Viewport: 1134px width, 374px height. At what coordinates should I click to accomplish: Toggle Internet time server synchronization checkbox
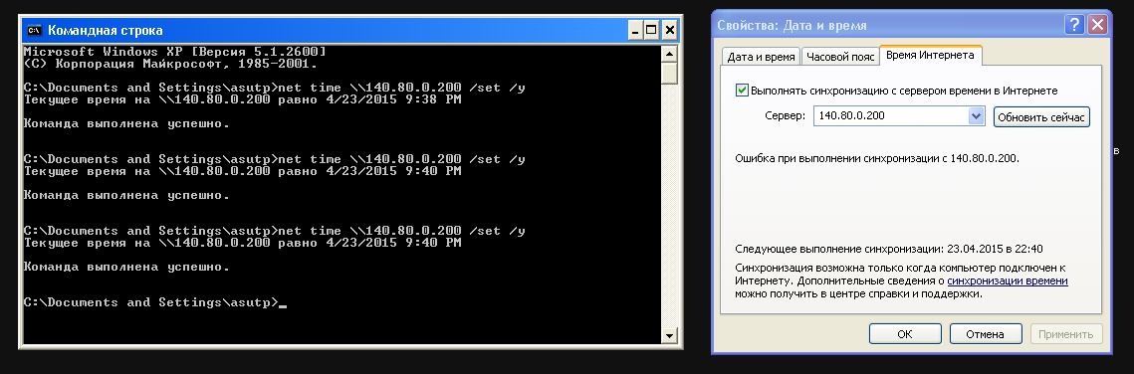coord(742,91)
